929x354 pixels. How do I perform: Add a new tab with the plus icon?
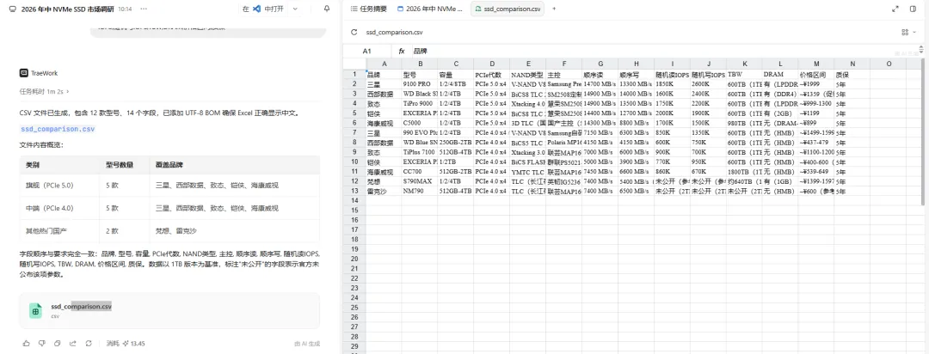tap(554, 9)
